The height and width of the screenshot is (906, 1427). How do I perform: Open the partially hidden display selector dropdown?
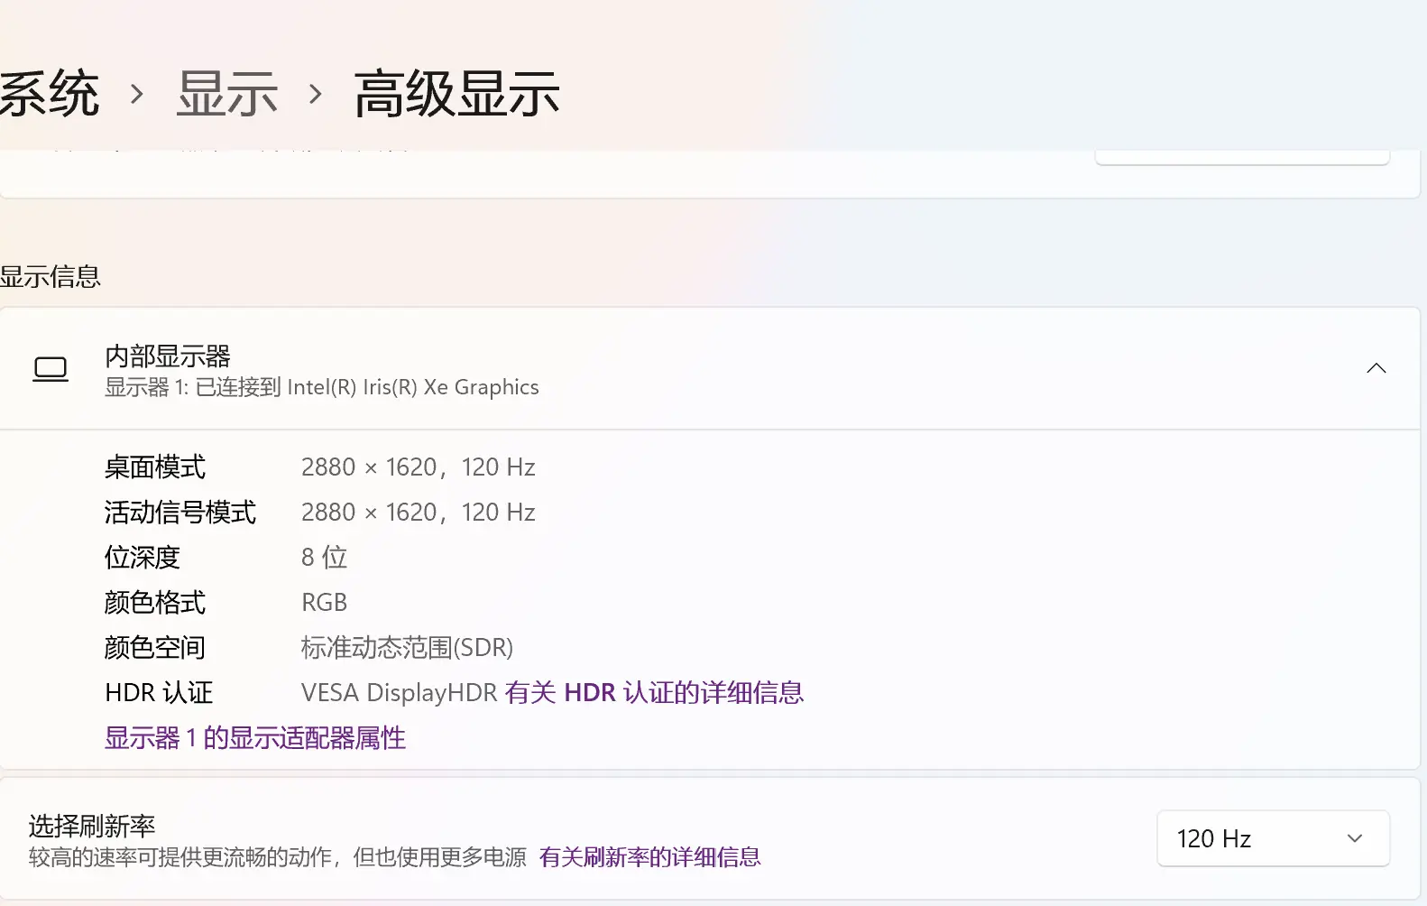click(1241, 158)
